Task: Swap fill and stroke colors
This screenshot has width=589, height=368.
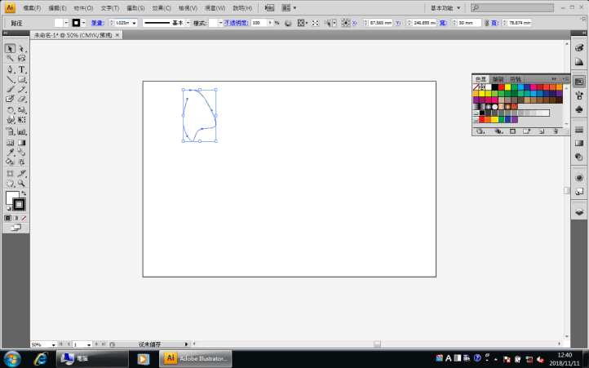Action: tap(23, 193)
